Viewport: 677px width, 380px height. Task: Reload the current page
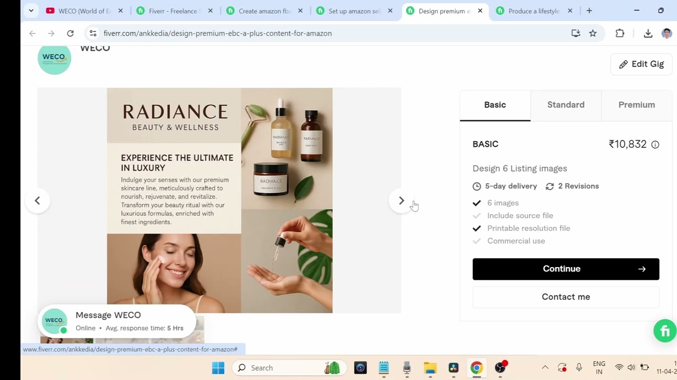point(70,33)
